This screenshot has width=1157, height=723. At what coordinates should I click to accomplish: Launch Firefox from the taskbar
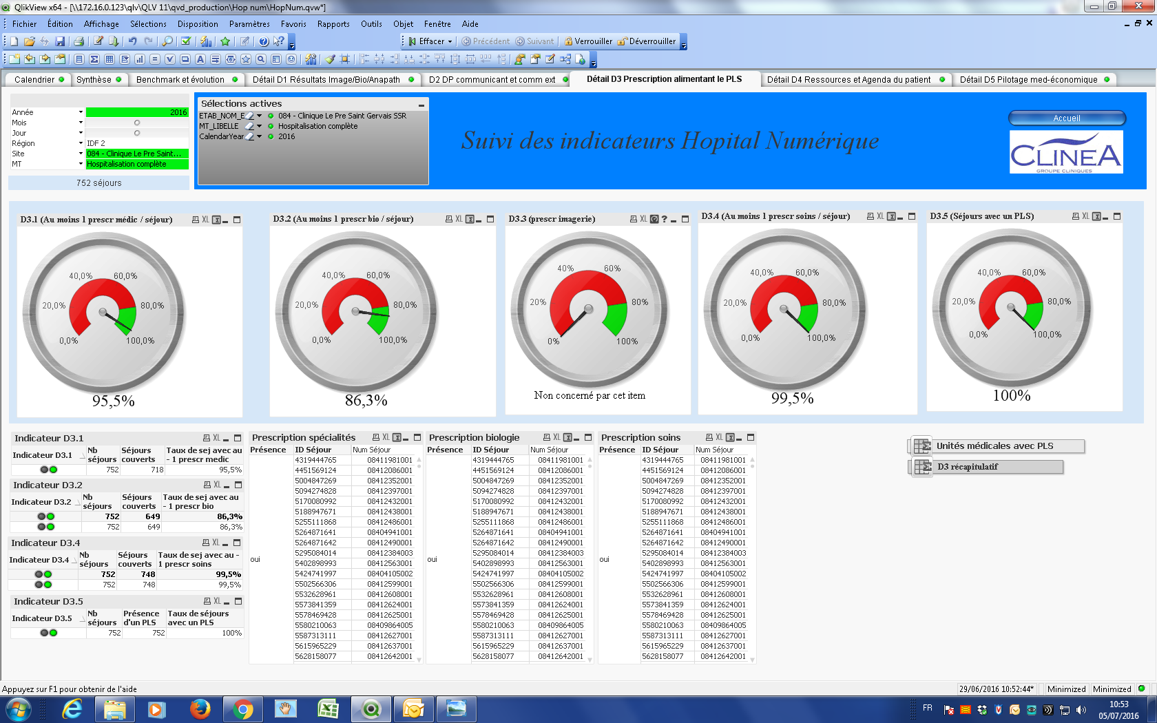(200, 709)
